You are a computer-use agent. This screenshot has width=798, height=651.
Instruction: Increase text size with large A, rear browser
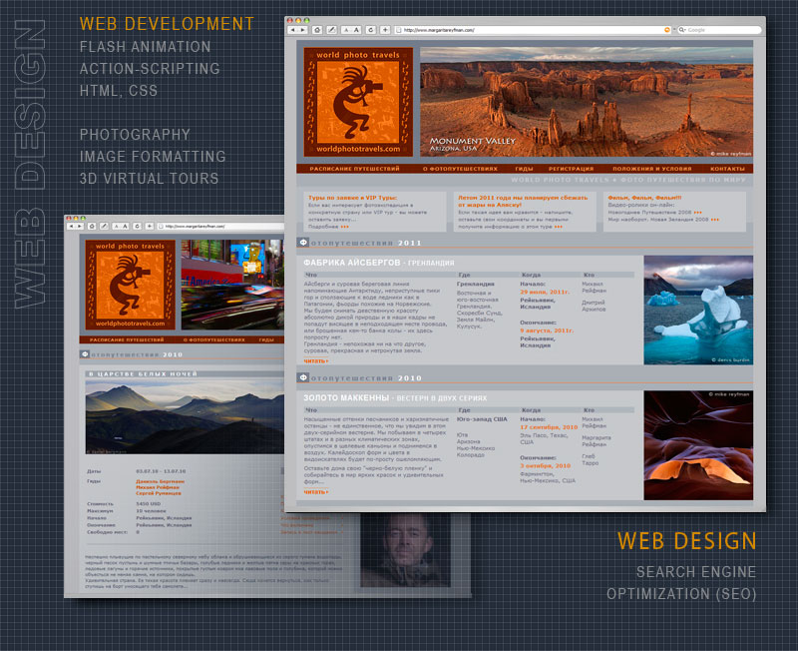coord(126,226)
